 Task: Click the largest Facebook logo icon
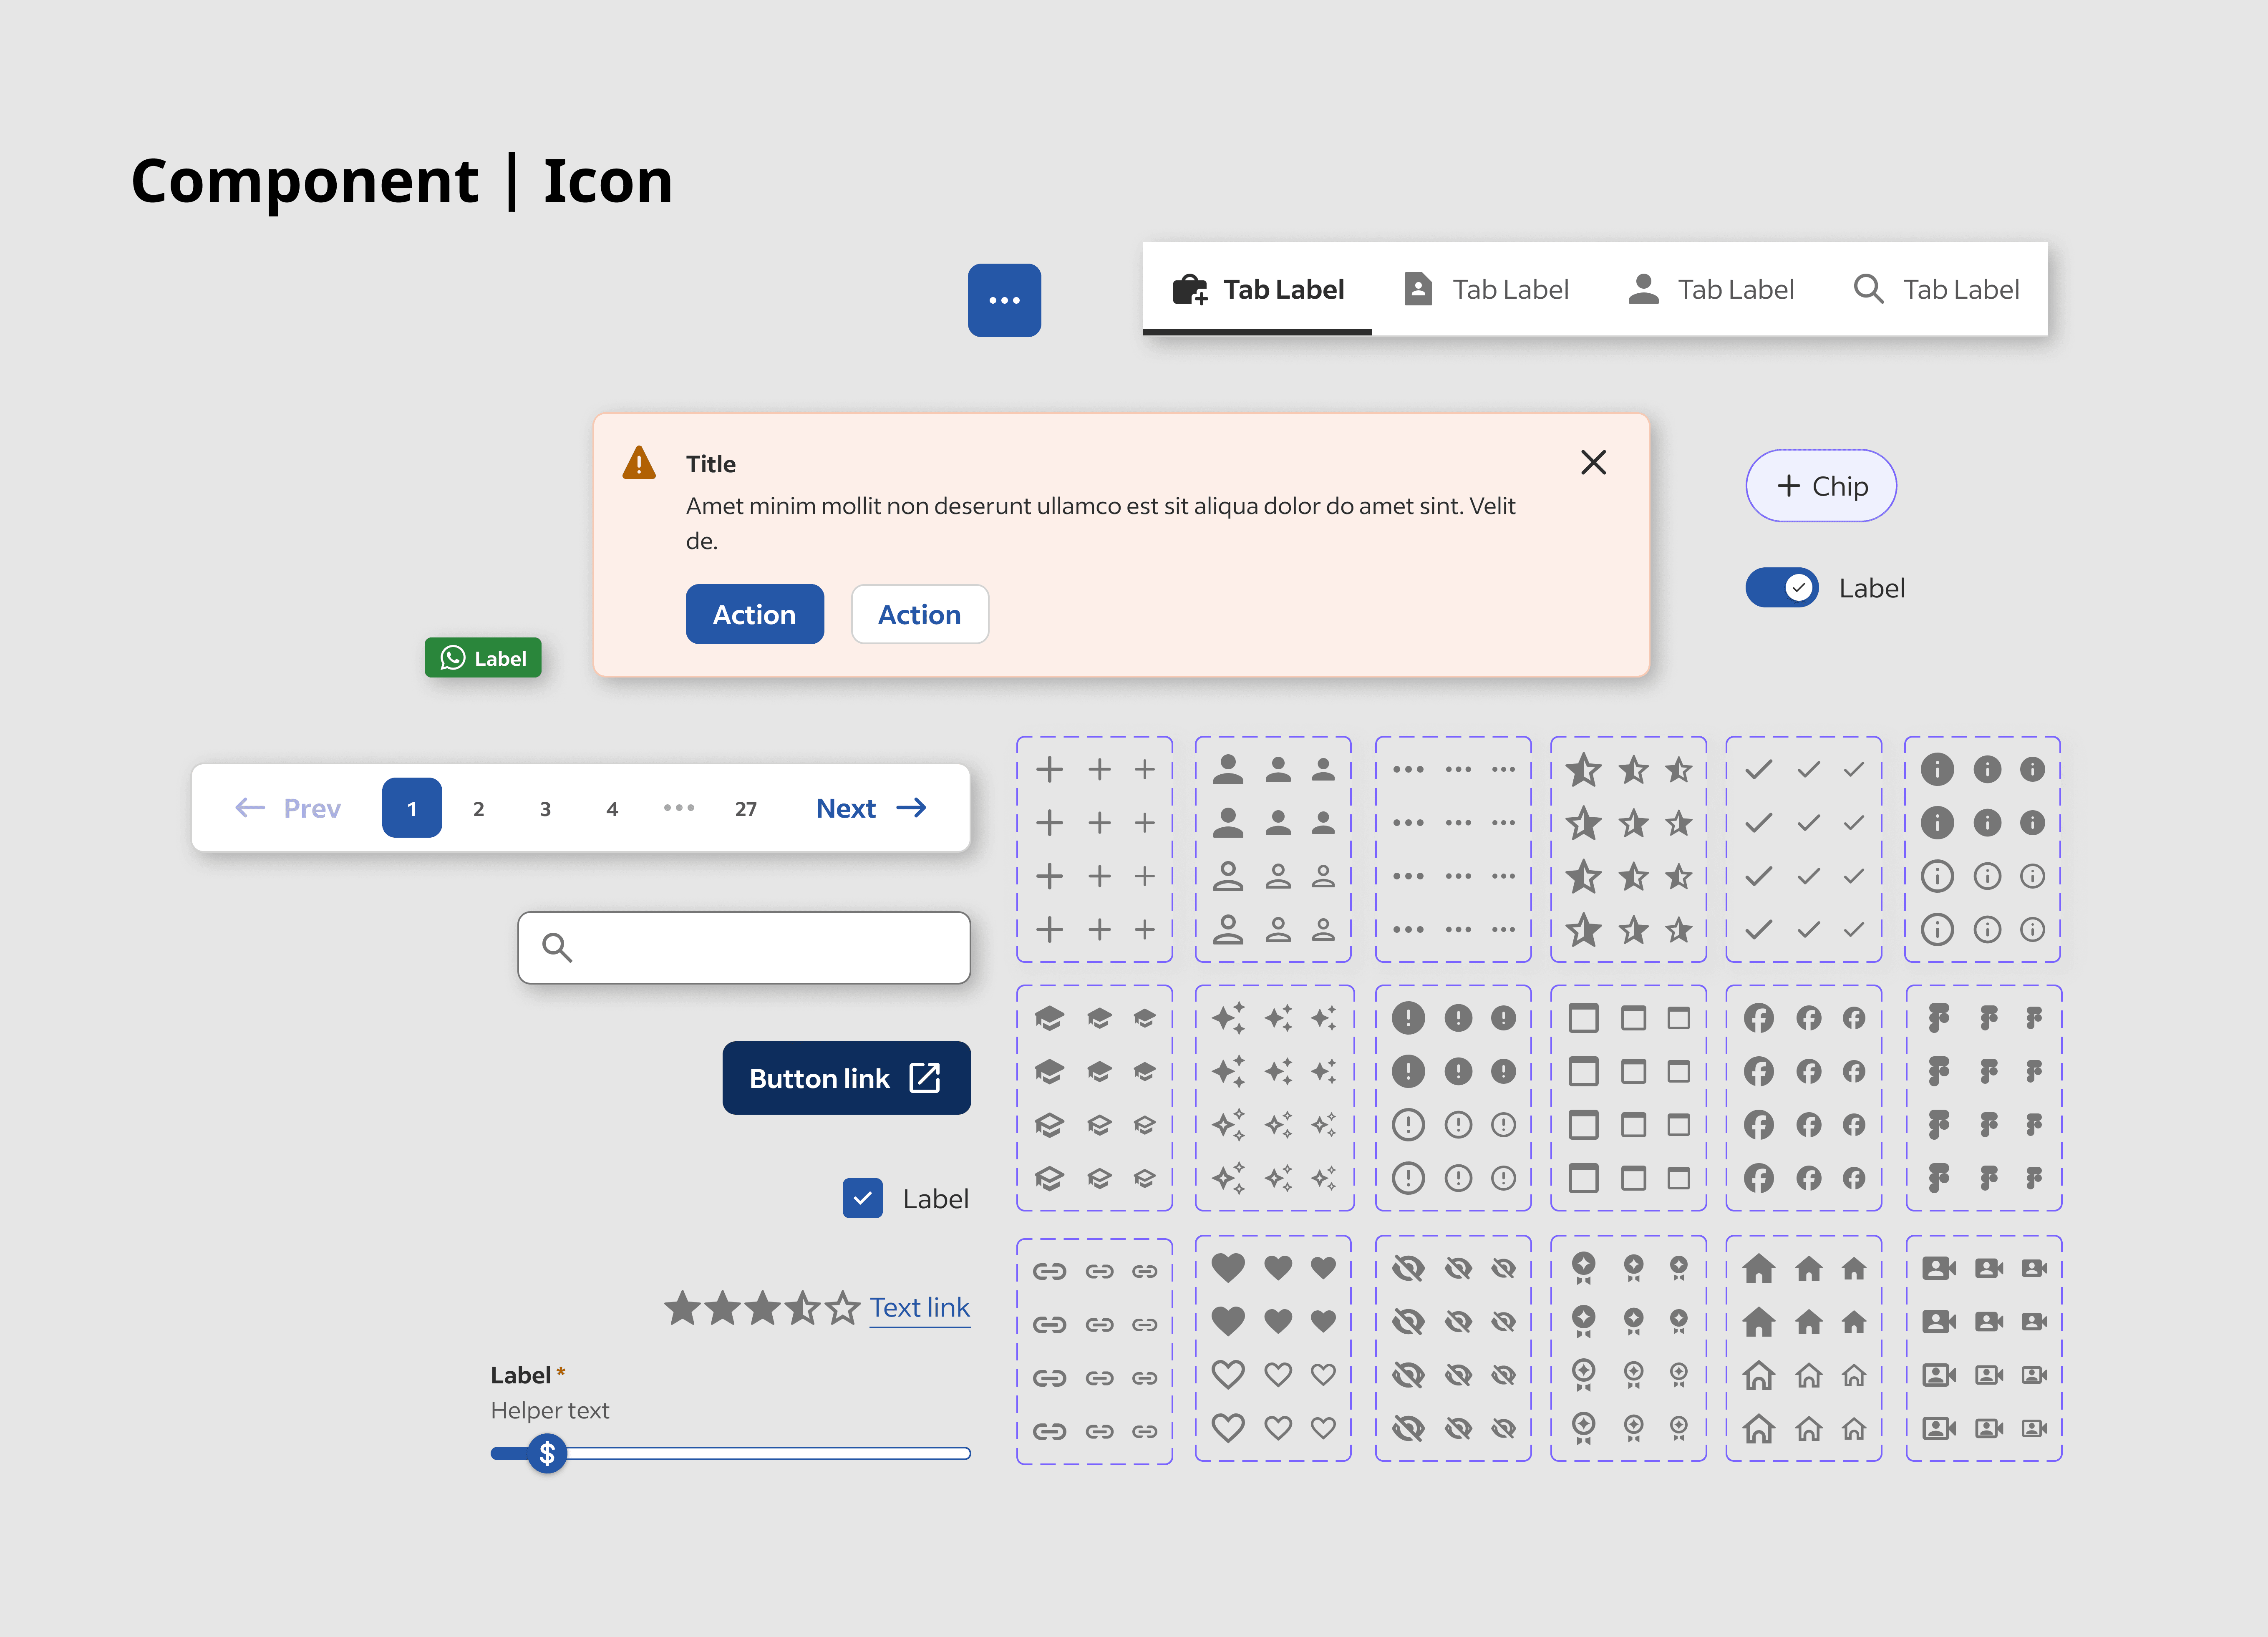1758,1018
